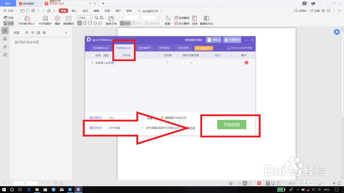Viewport: 344px width, 193px height.
Task: Enable 提取图片中的文字 checkbox
Action: pos(158,118)
